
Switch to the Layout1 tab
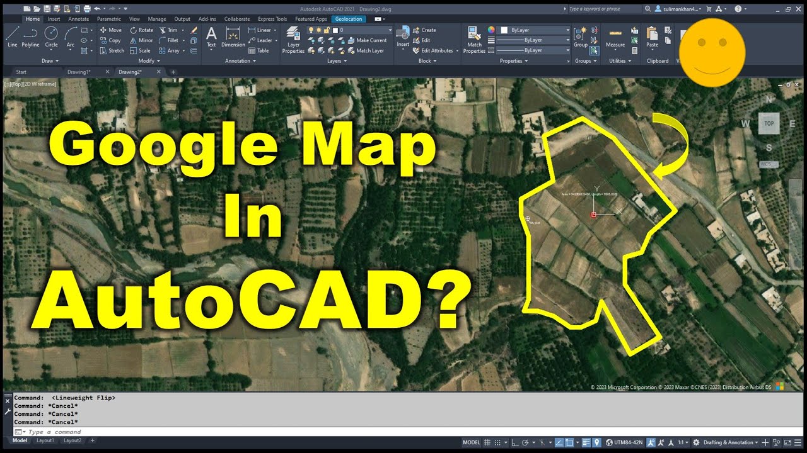click(45, 440)
